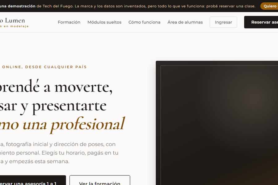The image size is (278, 185).
Task: Click the golden Quiero button in banner
Action: [x=269, y=6]
